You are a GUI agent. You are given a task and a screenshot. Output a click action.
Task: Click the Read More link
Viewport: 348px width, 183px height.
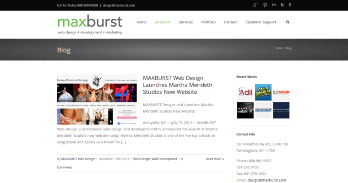point(214,159)
